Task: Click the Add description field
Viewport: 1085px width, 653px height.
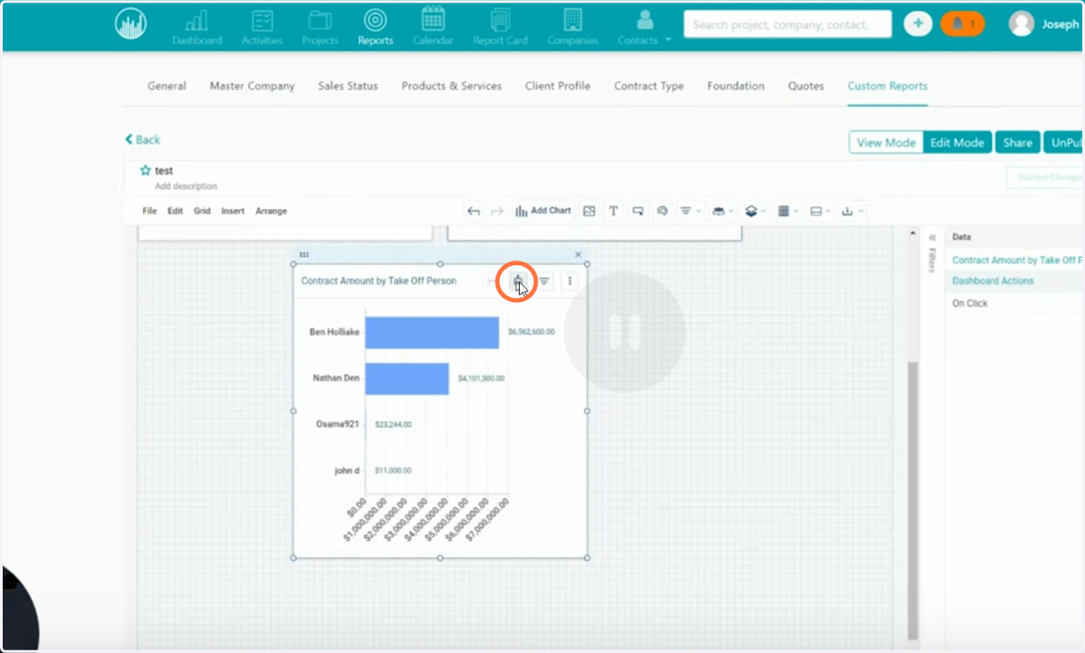Action: 185,186
